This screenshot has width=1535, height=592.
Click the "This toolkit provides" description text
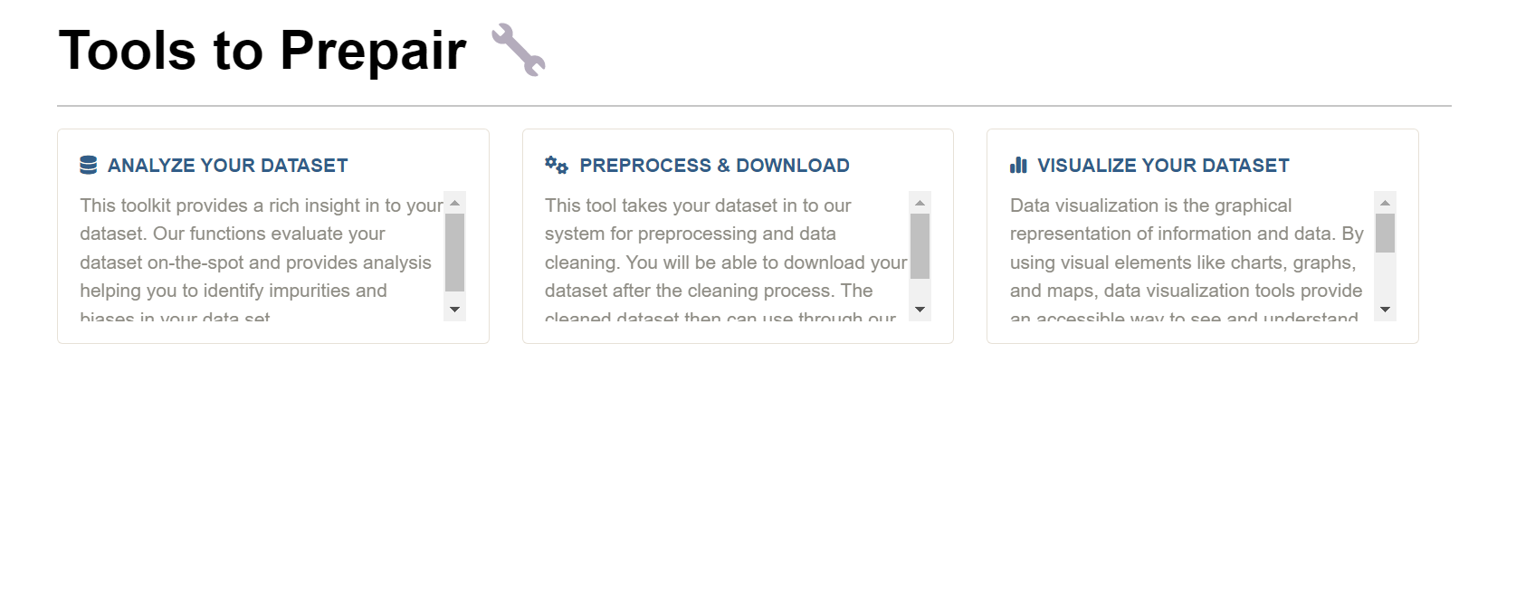(261, 248)
